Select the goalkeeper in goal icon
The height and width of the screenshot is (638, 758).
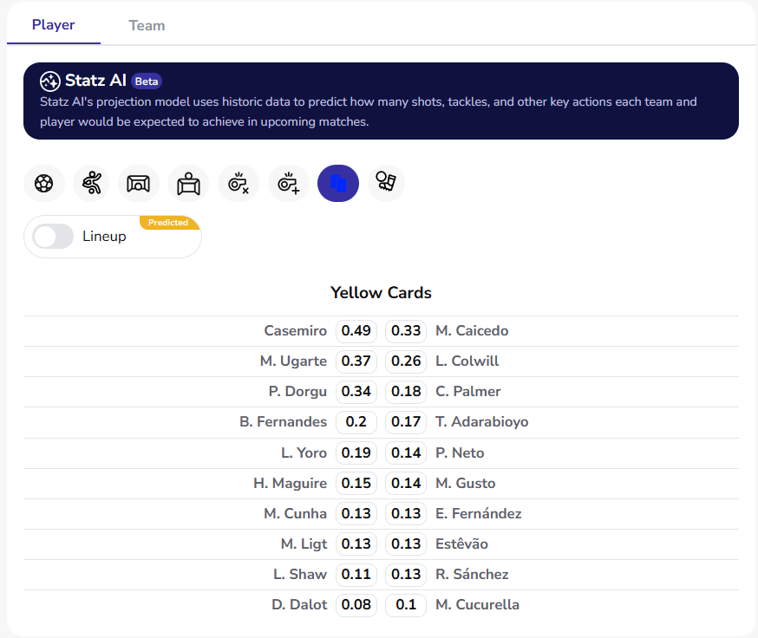(188, 184)
